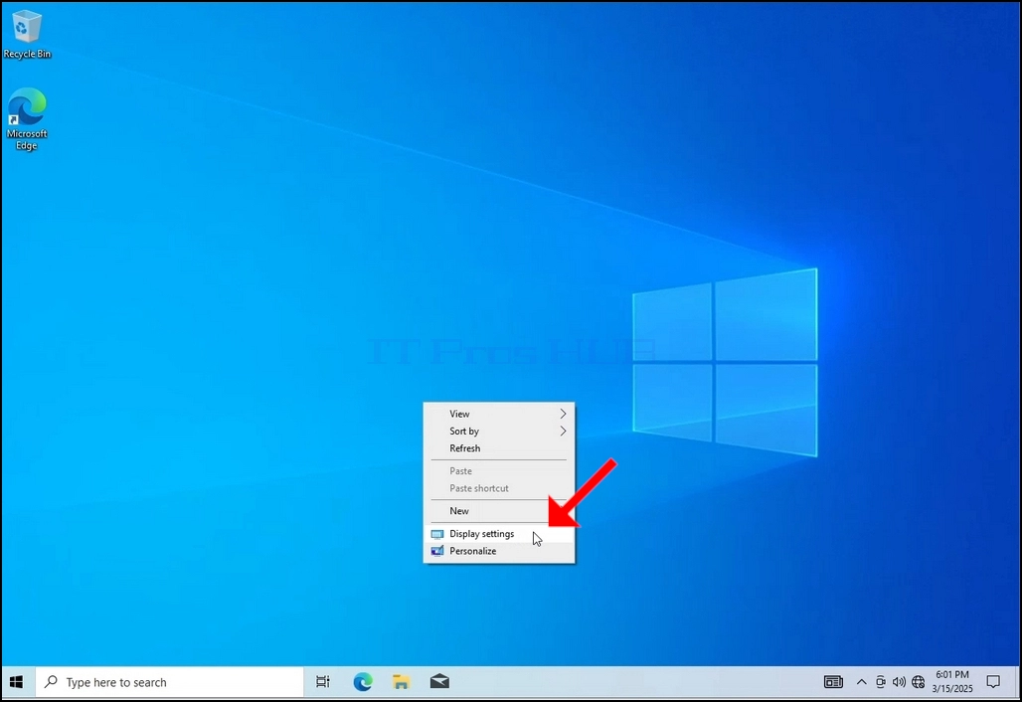Launch Edge from the taskbar
This screenshot has height=702, width=1022.
coord(363,682)
